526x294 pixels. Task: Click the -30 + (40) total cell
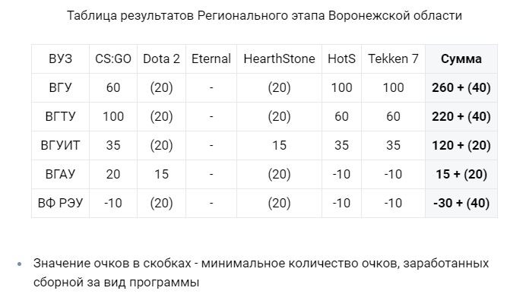(461, 203)
